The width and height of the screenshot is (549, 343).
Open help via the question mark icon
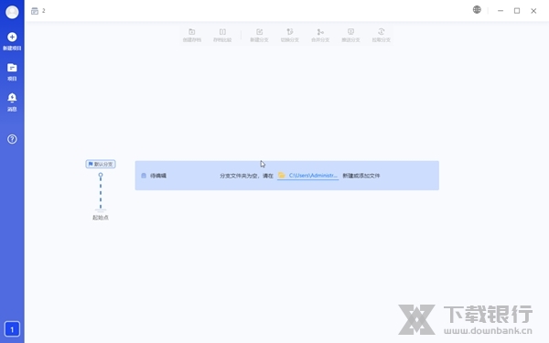[12, 139]
